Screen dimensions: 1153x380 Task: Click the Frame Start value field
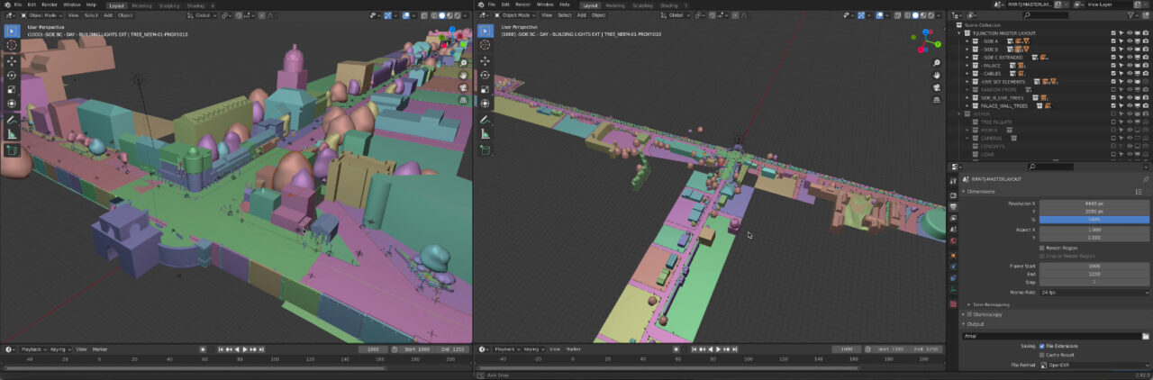tap(1094, 266)
